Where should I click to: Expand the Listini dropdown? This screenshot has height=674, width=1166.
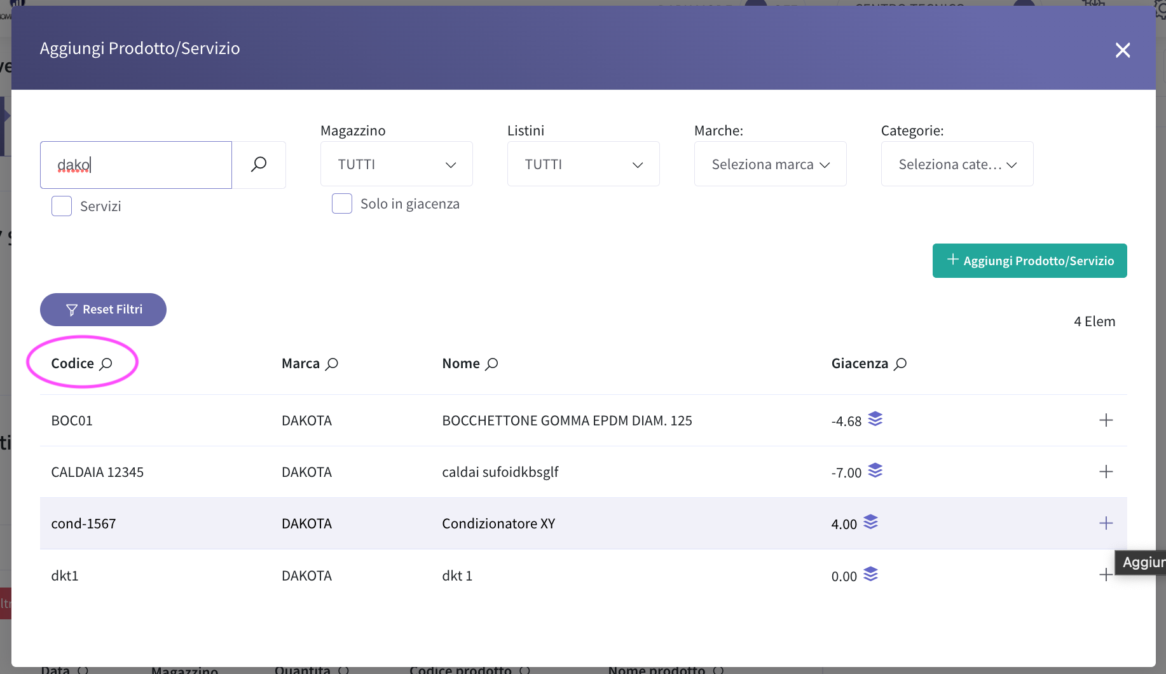tap(584, 164)
